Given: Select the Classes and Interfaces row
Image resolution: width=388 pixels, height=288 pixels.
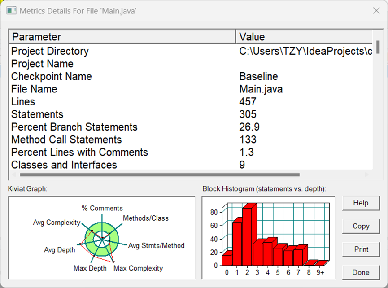Looking at the screenshot, I should [191, 165].
